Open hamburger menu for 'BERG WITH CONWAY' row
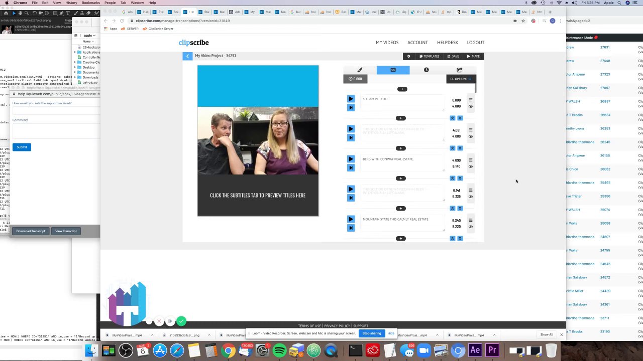 click(x=471, y=160)
